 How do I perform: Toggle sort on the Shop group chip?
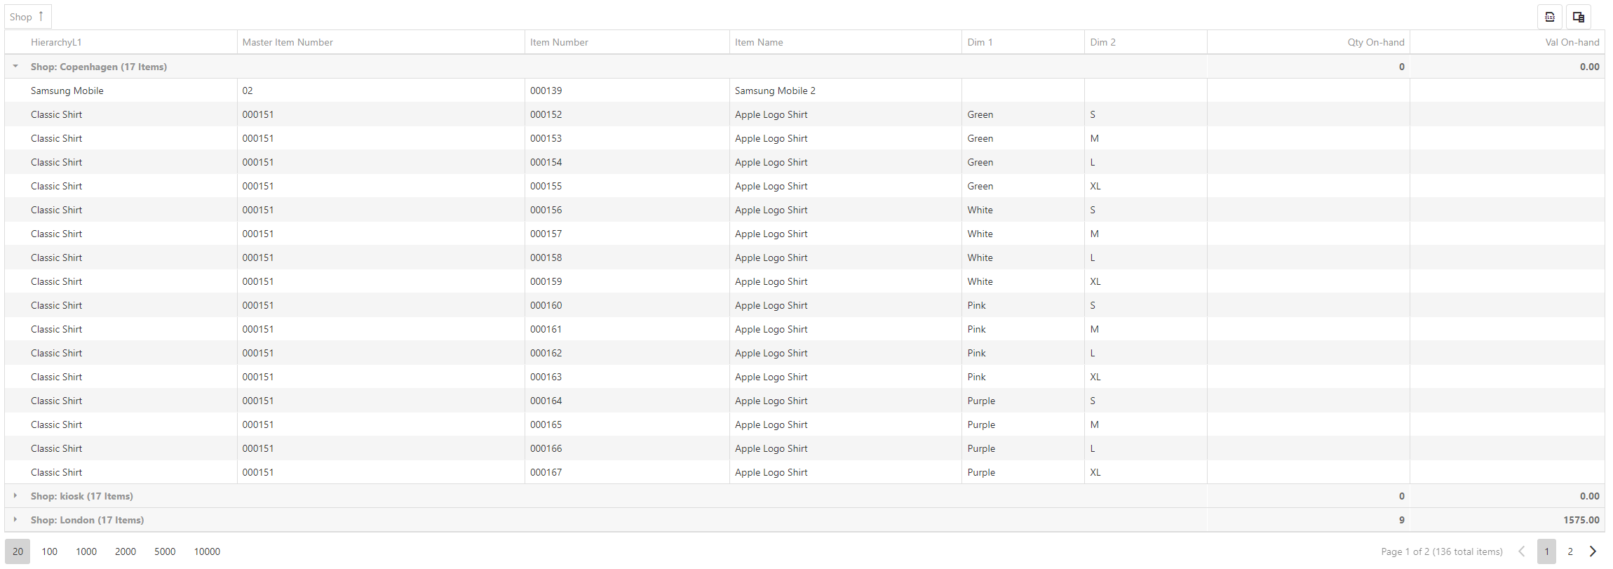[x=28, y=17]
